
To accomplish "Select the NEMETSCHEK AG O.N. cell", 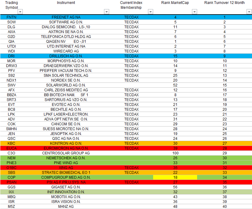I will (66, 158).
